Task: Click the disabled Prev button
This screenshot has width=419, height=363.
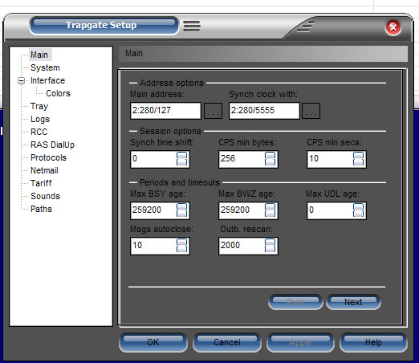Action: click(x=295, y=302)
